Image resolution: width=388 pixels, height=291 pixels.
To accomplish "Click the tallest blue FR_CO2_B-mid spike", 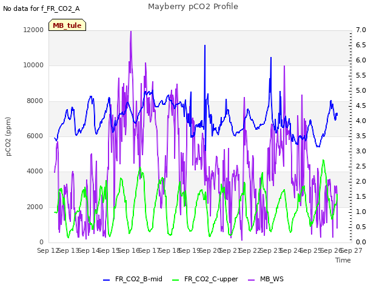I will [x=205, y=47].
